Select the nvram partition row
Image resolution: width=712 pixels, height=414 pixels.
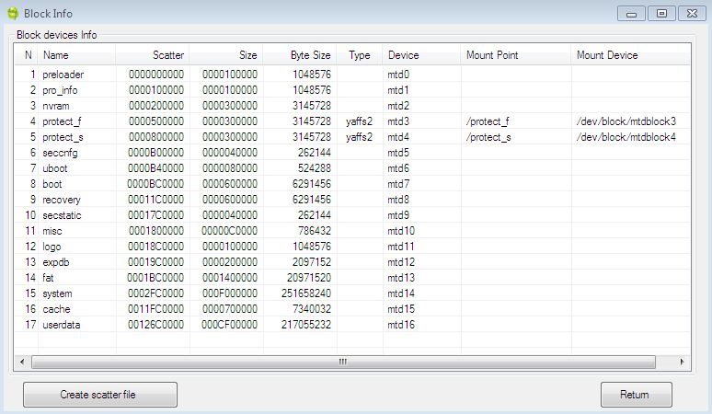tap(352, 105)
